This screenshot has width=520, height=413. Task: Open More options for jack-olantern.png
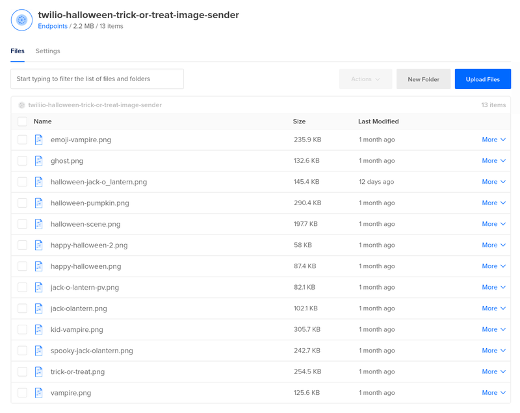coord(493,308)
